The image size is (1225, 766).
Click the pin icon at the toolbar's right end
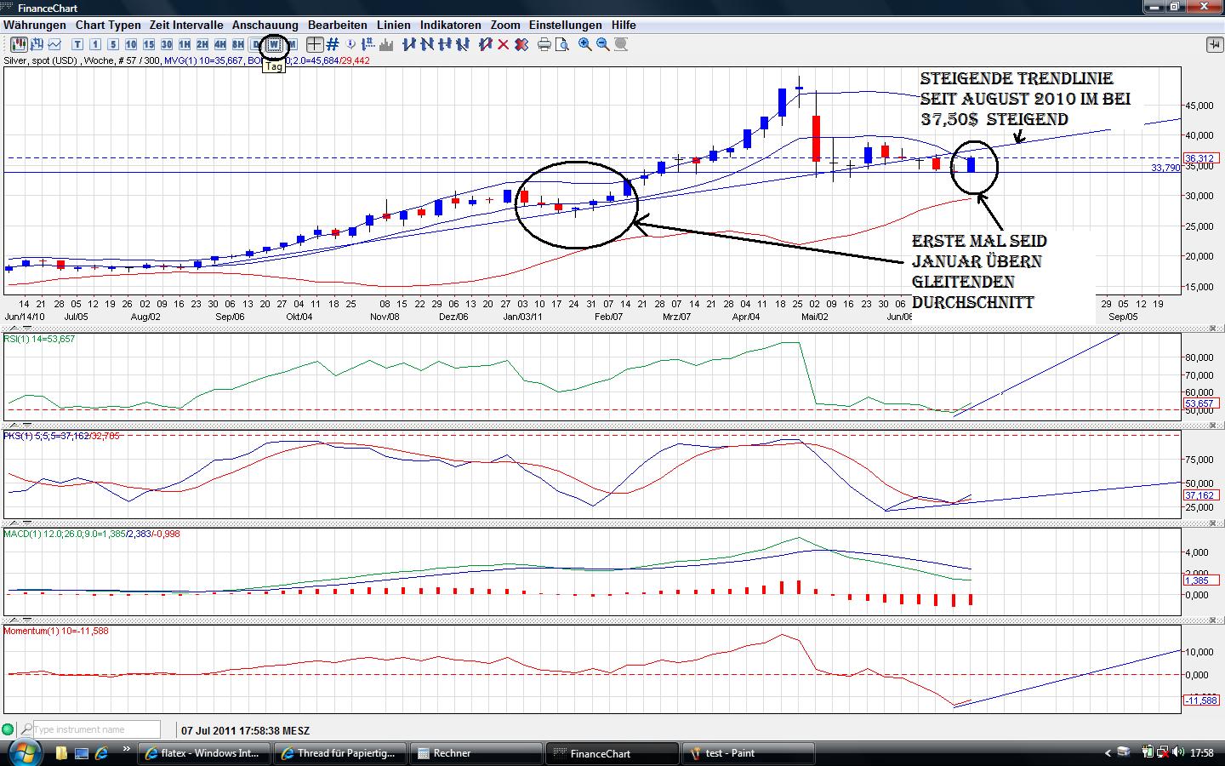click(x=1213, y=44)
